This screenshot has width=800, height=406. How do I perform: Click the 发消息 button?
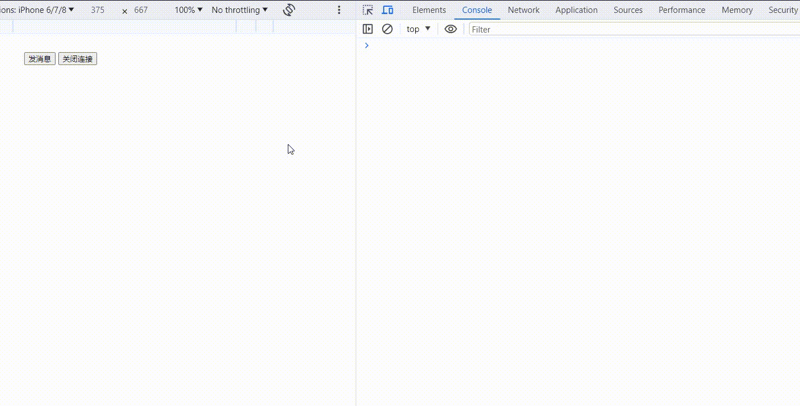(x=39, y=58)
